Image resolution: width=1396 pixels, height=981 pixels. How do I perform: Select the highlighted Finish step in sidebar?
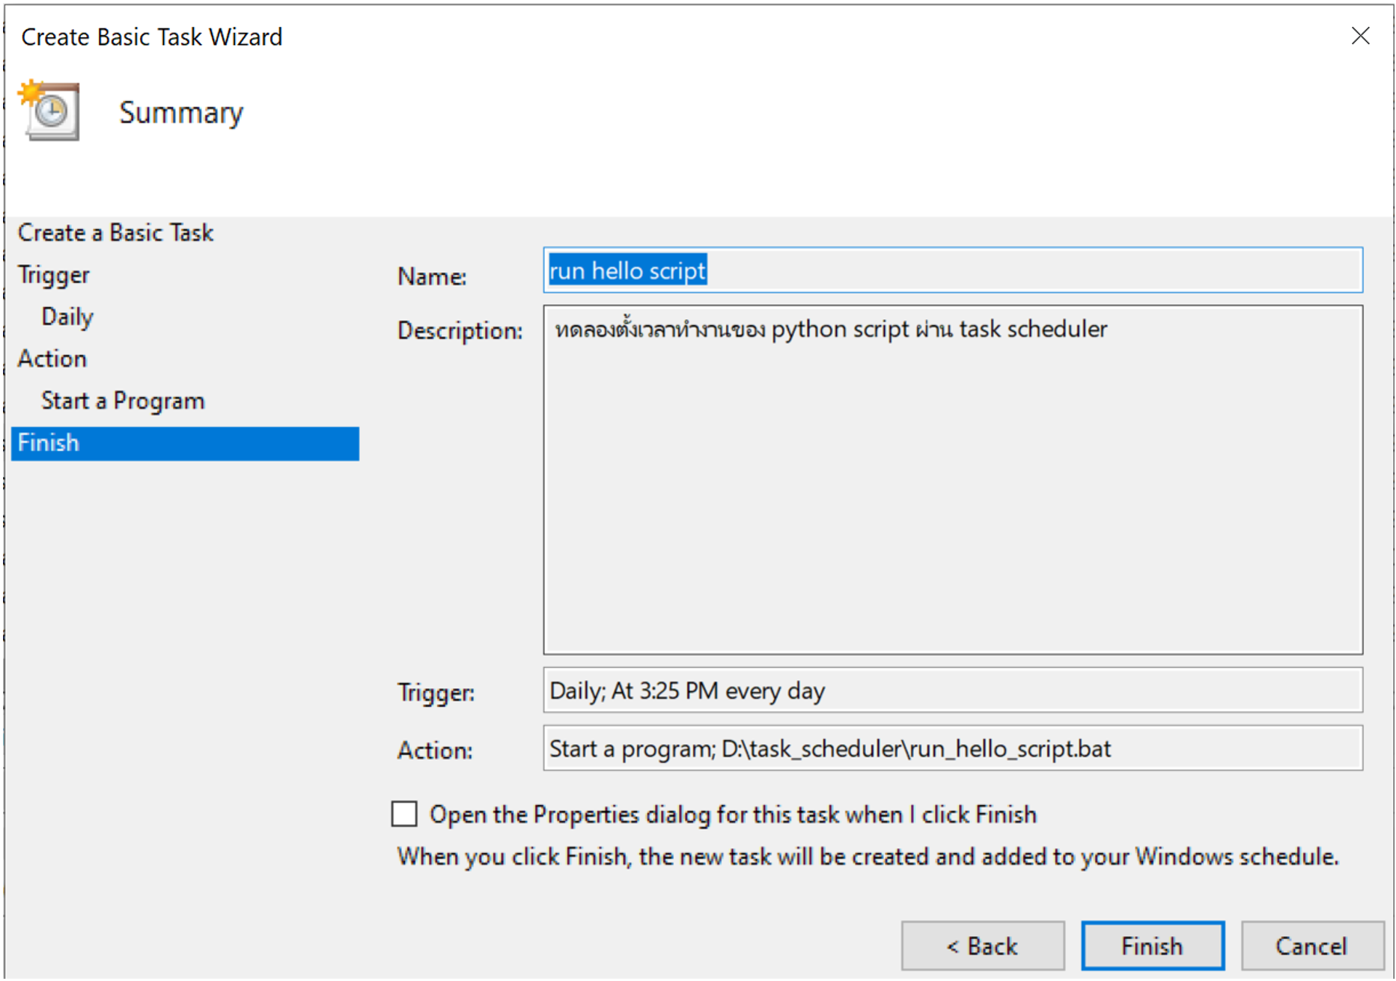click(x=184, y=443)
